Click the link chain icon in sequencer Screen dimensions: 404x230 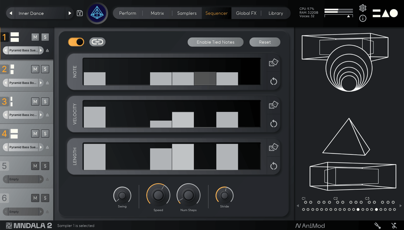coord(97,42)
